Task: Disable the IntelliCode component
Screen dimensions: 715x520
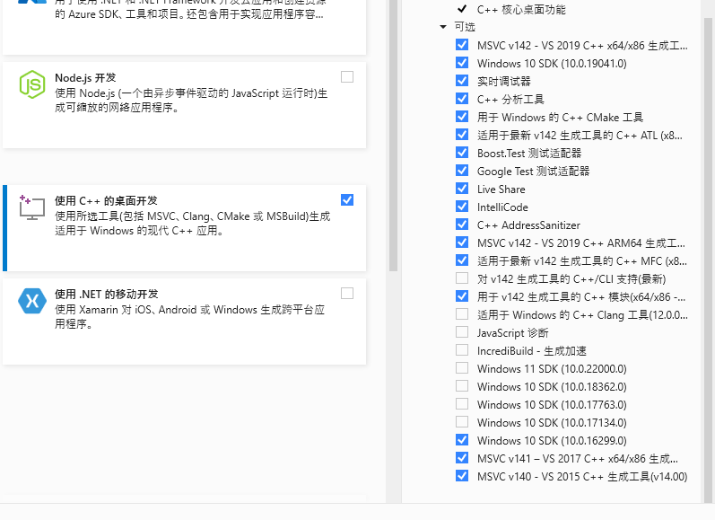Action: click(462, 207)
